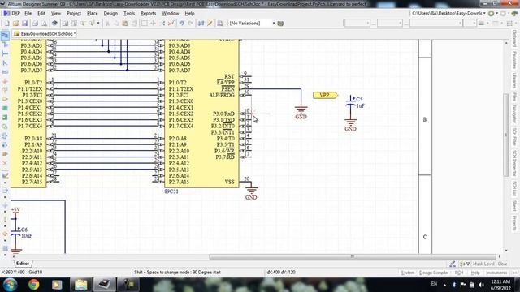Select the Editor tab at bottom
Viewport: 520px width, 292px height.
(23, 264)
